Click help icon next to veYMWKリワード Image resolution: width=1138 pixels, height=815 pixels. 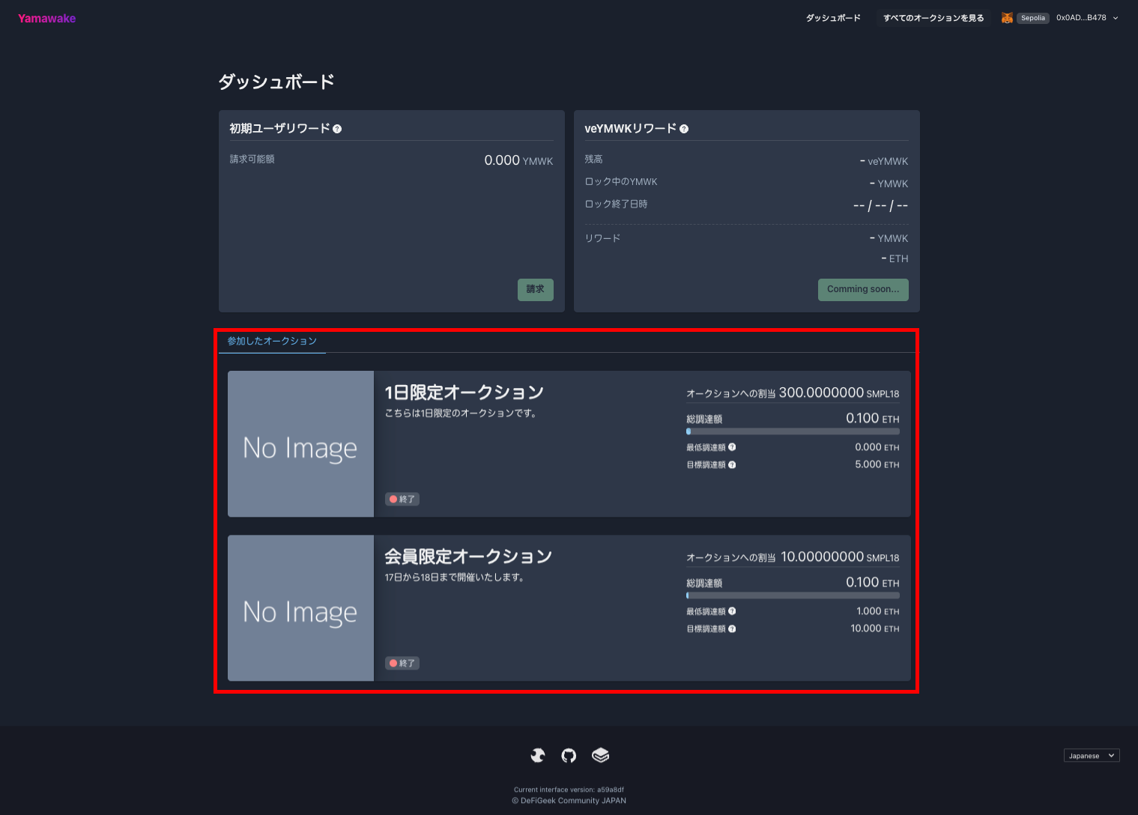tap(684, 129)
